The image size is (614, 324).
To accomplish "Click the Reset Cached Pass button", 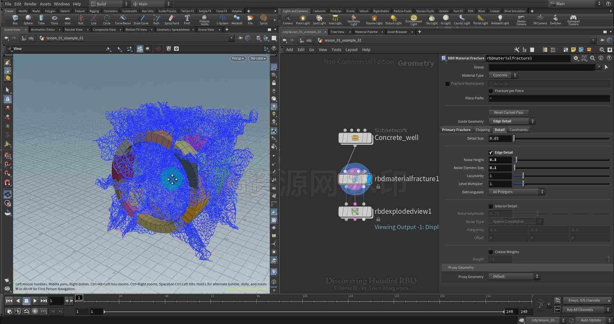I will coord(509,113).
